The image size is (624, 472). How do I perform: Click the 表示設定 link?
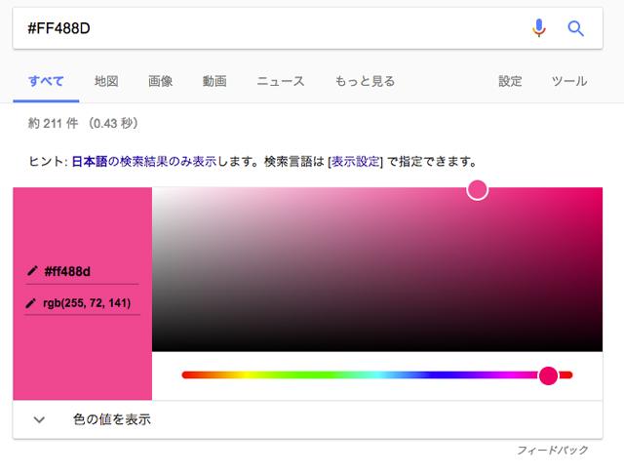pyautogui.click(x=355, y=160)
